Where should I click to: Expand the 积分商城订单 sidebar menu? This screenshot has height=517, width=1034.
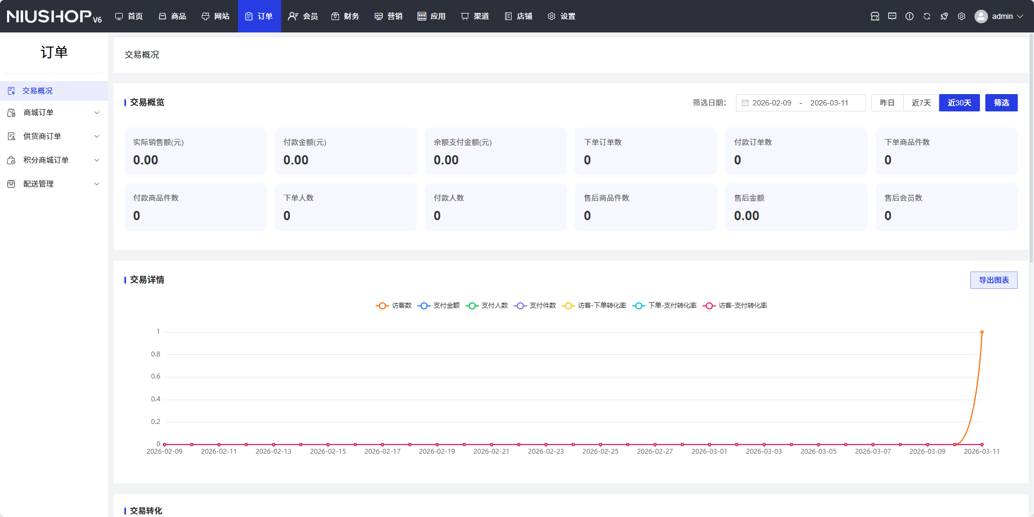[x=54, y=160]
